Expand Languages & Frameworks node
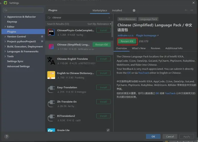 [x=5, y=51]
